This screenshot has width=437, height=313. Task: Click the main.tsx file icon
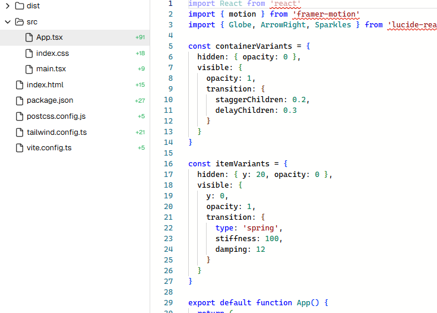[x=29, y=69]
